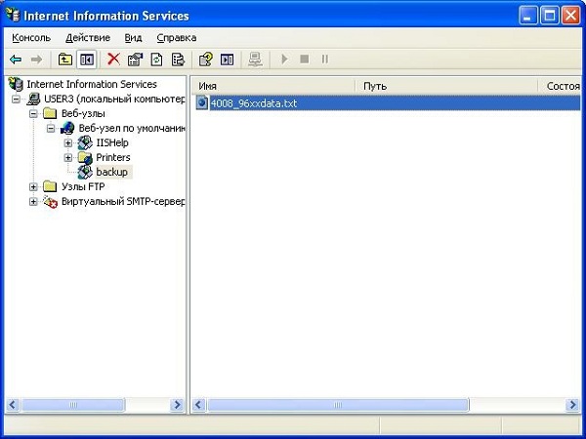The width and height of the screenshot is (586, 439).
Task: Delete item with the red X icon
Action: (x=113, y=59)
